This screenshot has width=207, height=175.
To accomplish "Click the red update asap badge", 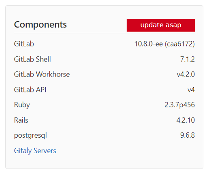I will [161, 25].
